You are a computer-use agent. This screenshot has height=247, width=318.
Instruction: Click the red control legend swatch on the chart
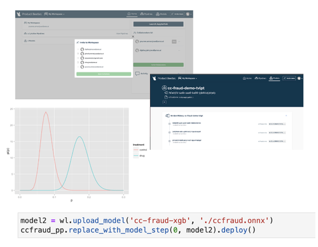(136, 150)
